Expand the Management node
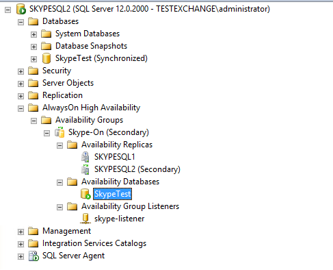This screenshot has height=270, width=333. point(21,232)
